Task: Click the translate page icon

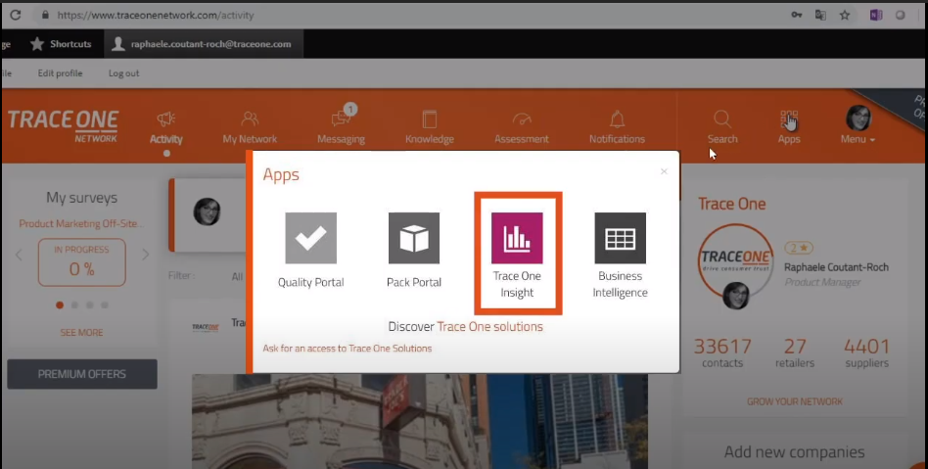Action: [x=820, y=16]
